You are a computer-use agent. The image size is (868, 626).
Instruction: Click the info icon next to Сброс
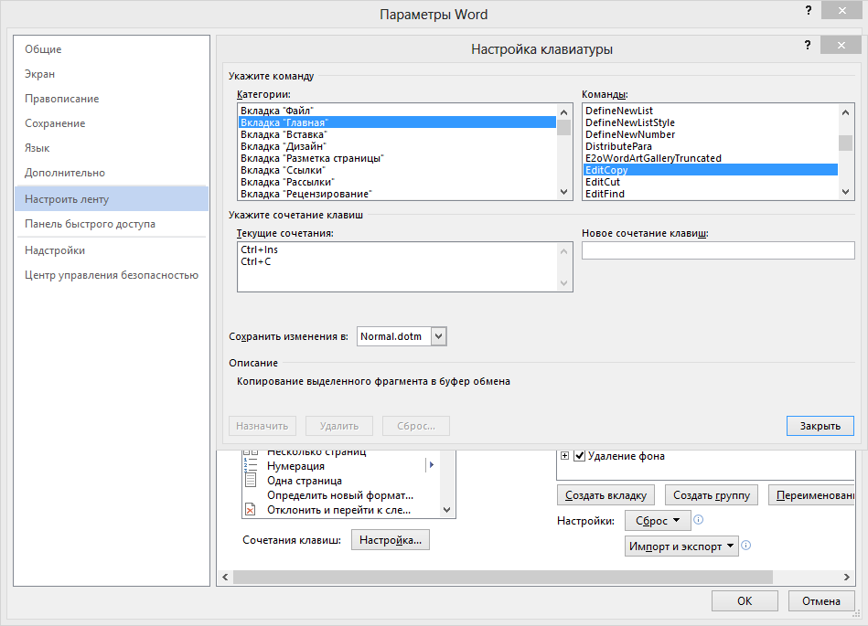pyautogui.click(x=699, y=520)
